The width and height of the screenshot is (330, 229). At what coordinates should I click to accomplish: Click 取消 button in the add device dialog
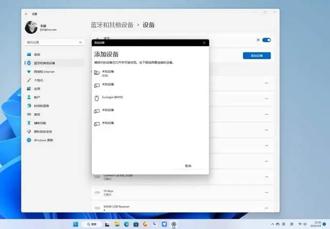coord(188,166)
